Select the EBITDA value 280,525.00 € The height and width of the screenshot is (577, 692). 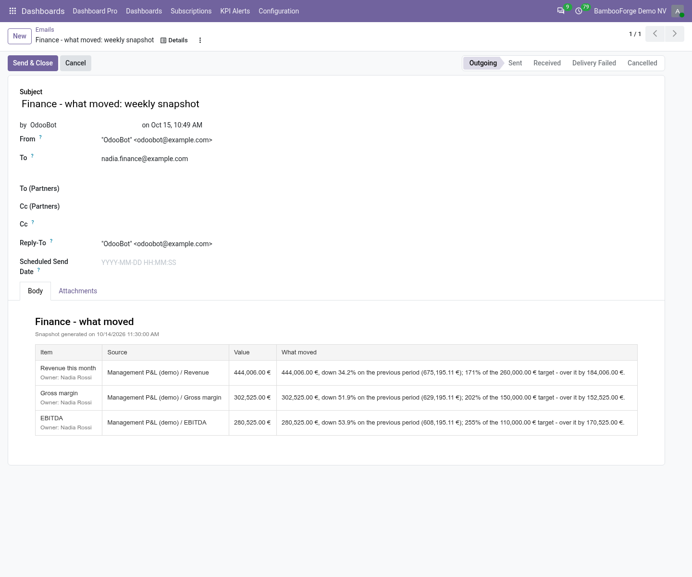[252, 423]
